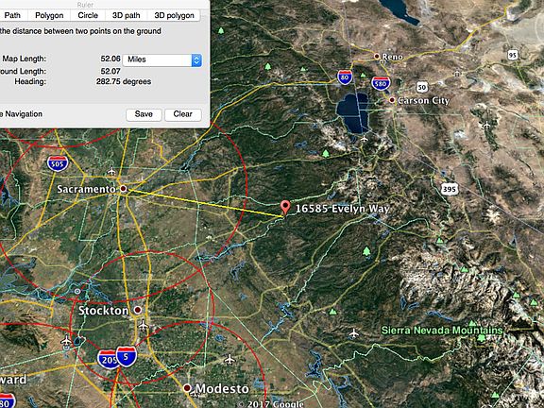The width and height of the screenshot is (544, 408).
Task: Select the US Route 395 shield marker
Action: [x=450, y=190]
